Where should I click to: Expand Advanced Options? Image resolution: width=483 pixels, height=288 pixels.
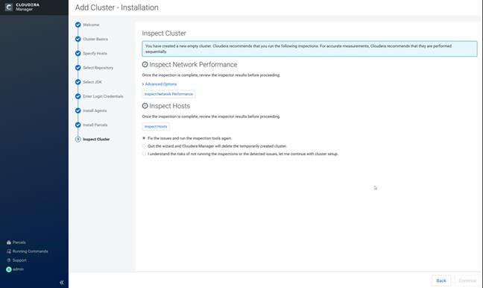160,84
